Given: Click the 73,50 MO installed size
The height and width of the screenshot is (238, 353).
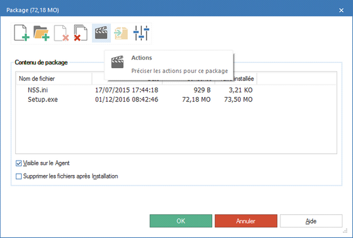Looking at the screenshot, I should (x=238, y=100).
